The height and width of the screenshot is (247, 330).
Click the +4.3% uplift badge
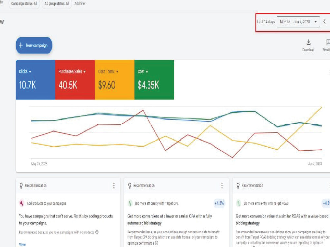(219, 203)
